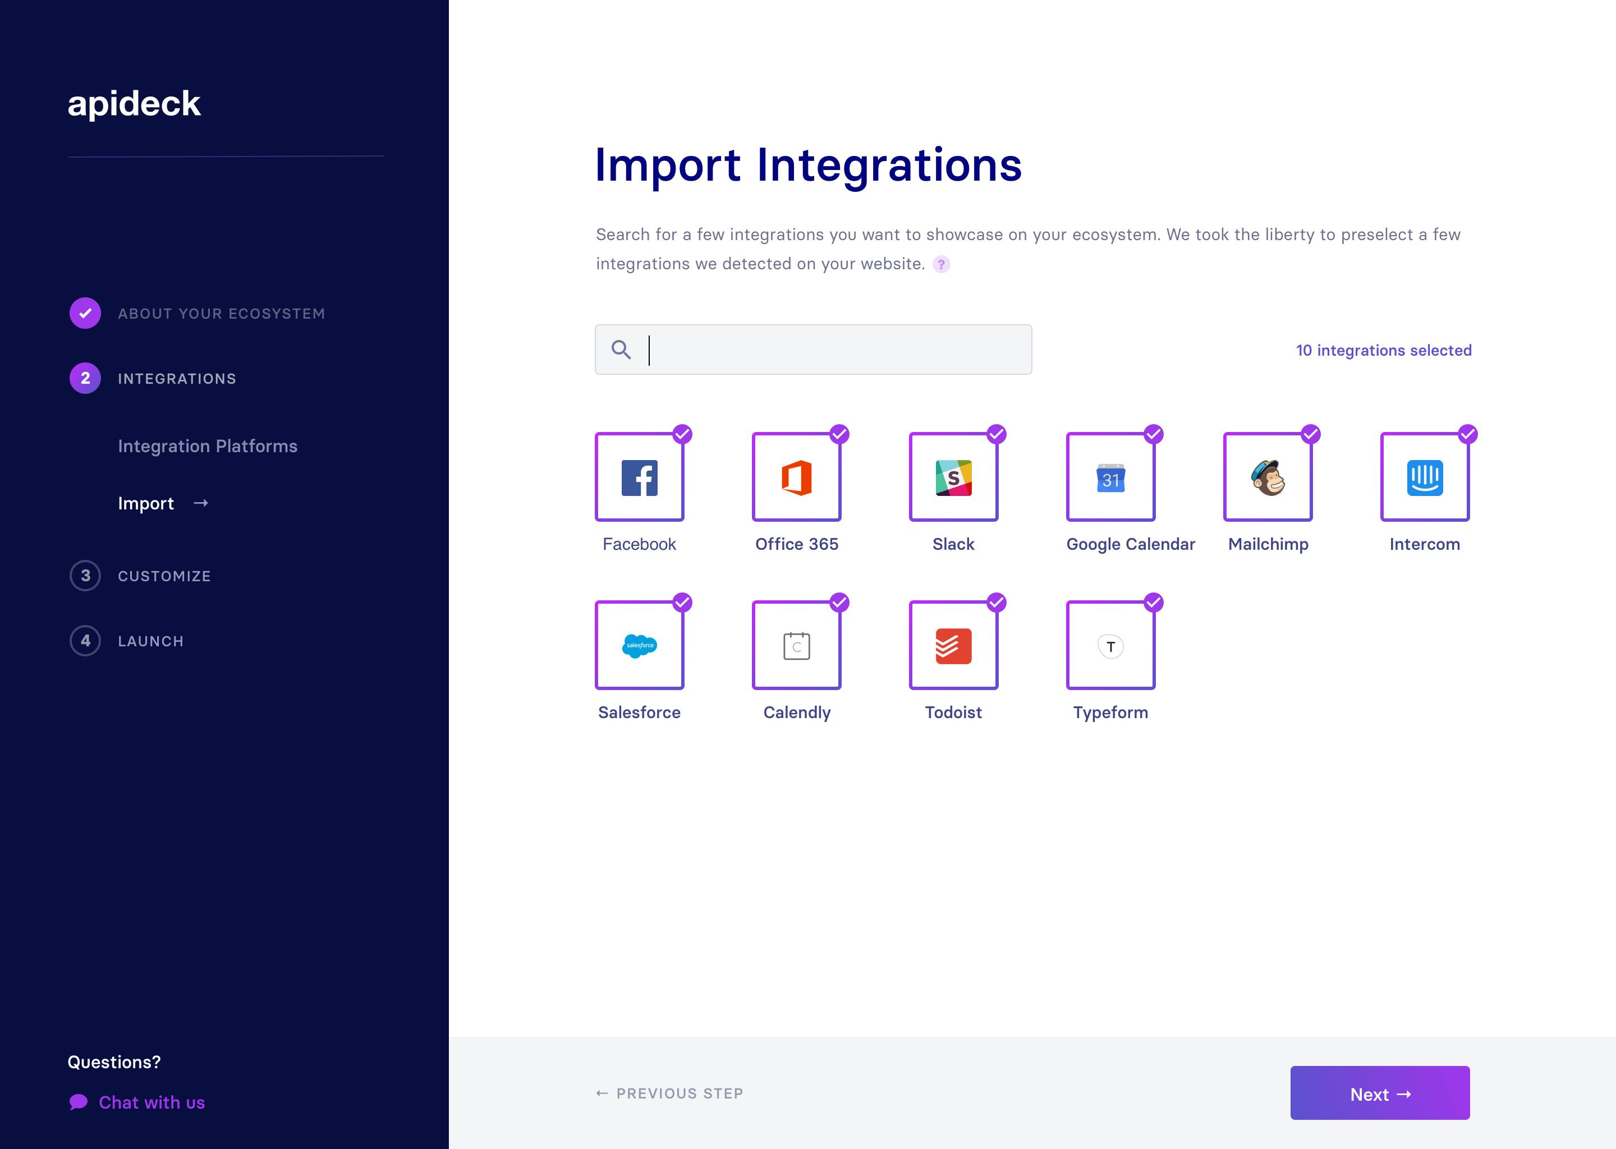Click the step 4 number badge

[85, 641]
